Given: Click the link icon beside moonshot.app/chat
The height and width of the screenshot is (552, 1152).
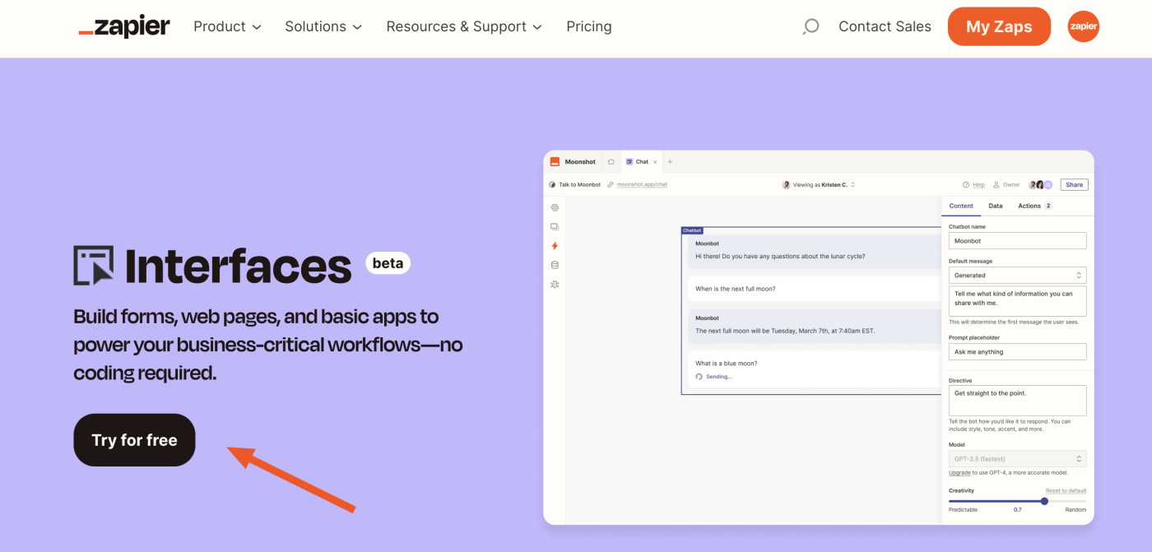Looking at the screenshot, I should [x=611, y=184].
